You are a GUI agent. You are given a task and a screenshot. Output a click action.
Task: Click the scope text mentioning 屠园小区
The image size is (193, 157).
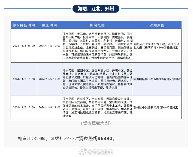point(98,79)
